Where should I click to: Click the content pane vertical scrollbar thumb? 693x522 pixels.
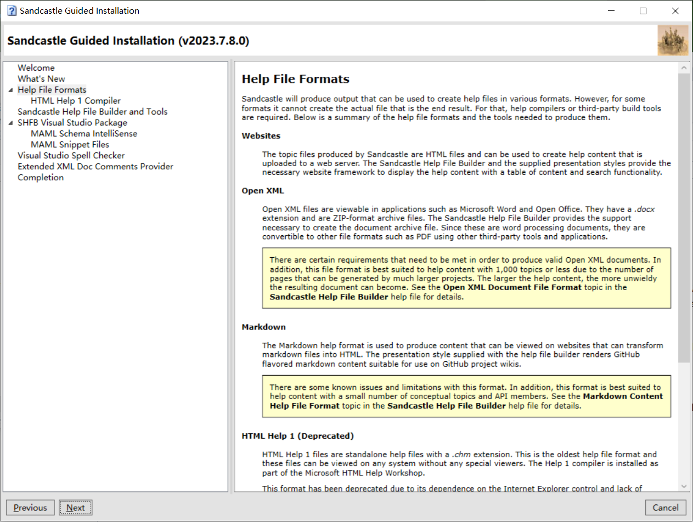[x=684, y=218]
